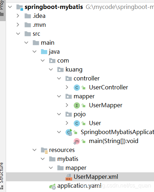This screenshot has height=192, width=154.
Task: Select the pojo package label
Action: click(80, 114)
